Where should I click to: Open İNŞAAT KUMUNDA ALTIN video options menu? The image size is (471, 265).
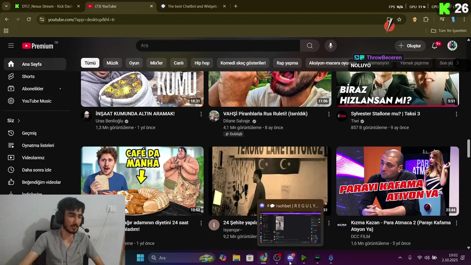pyautogui.click(x=201, y=114)
